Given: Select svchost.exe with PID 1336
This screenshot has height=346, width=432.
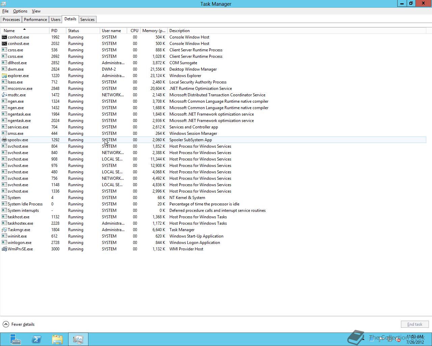Looking at the screenshot, I should tap(213, 191).
